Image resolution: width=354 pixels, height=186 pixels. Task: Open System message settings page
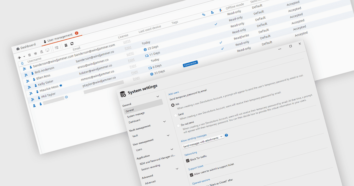click(x=136, y=115)
